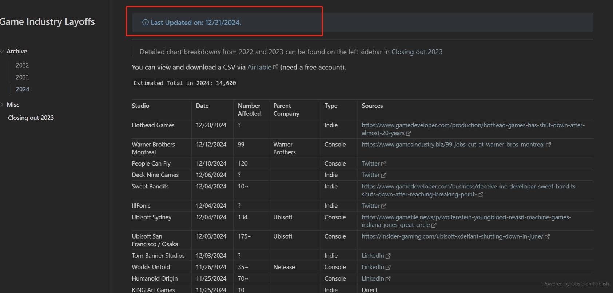Click the 175~ number affected cell
The image size is (613, 293).
click(x=244, y=236)
